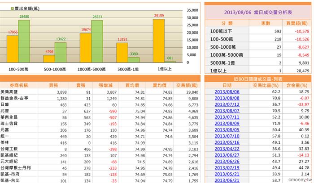Image resolution: width=314 pixels, height=183 pixels.
Task: Select the 美林 broker name
Action: (x=4, y=142)
